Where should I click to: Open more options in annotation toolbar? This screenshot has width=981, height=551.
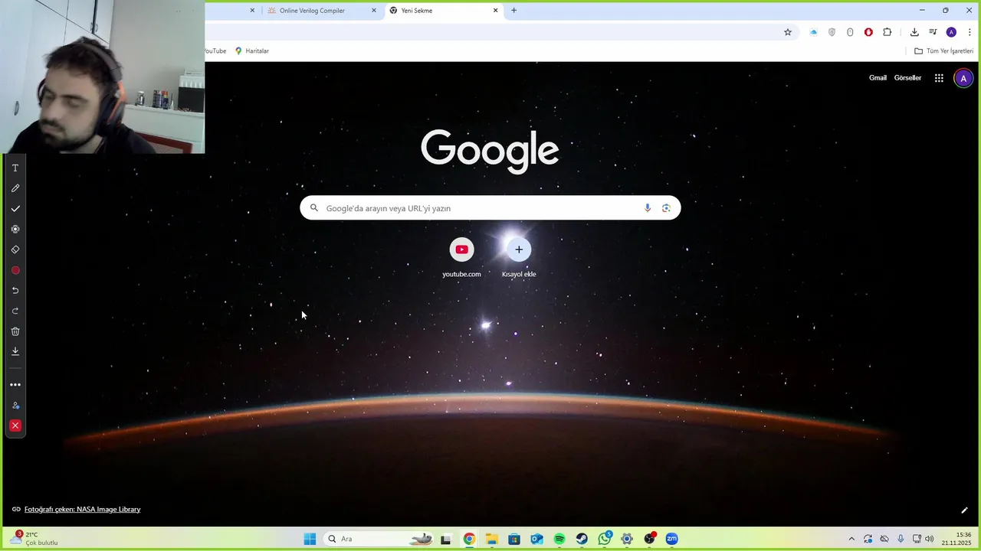(15, 385)
